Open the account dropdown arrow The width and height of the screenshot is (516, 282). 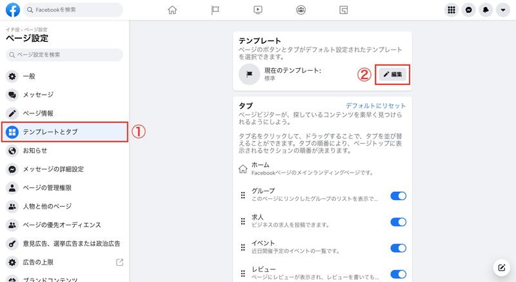coord(503,10)
